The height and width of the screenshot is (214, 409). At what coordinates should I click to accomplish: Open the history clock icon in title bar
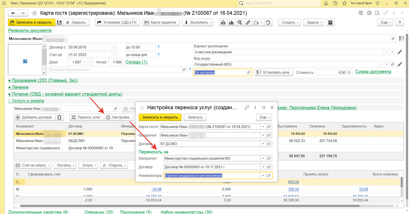(335, 3)
